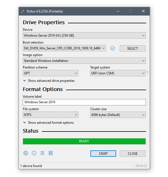Viewport: 168px width, 177px height.
Task: Click the About info icon
Action: coord(34,153)
